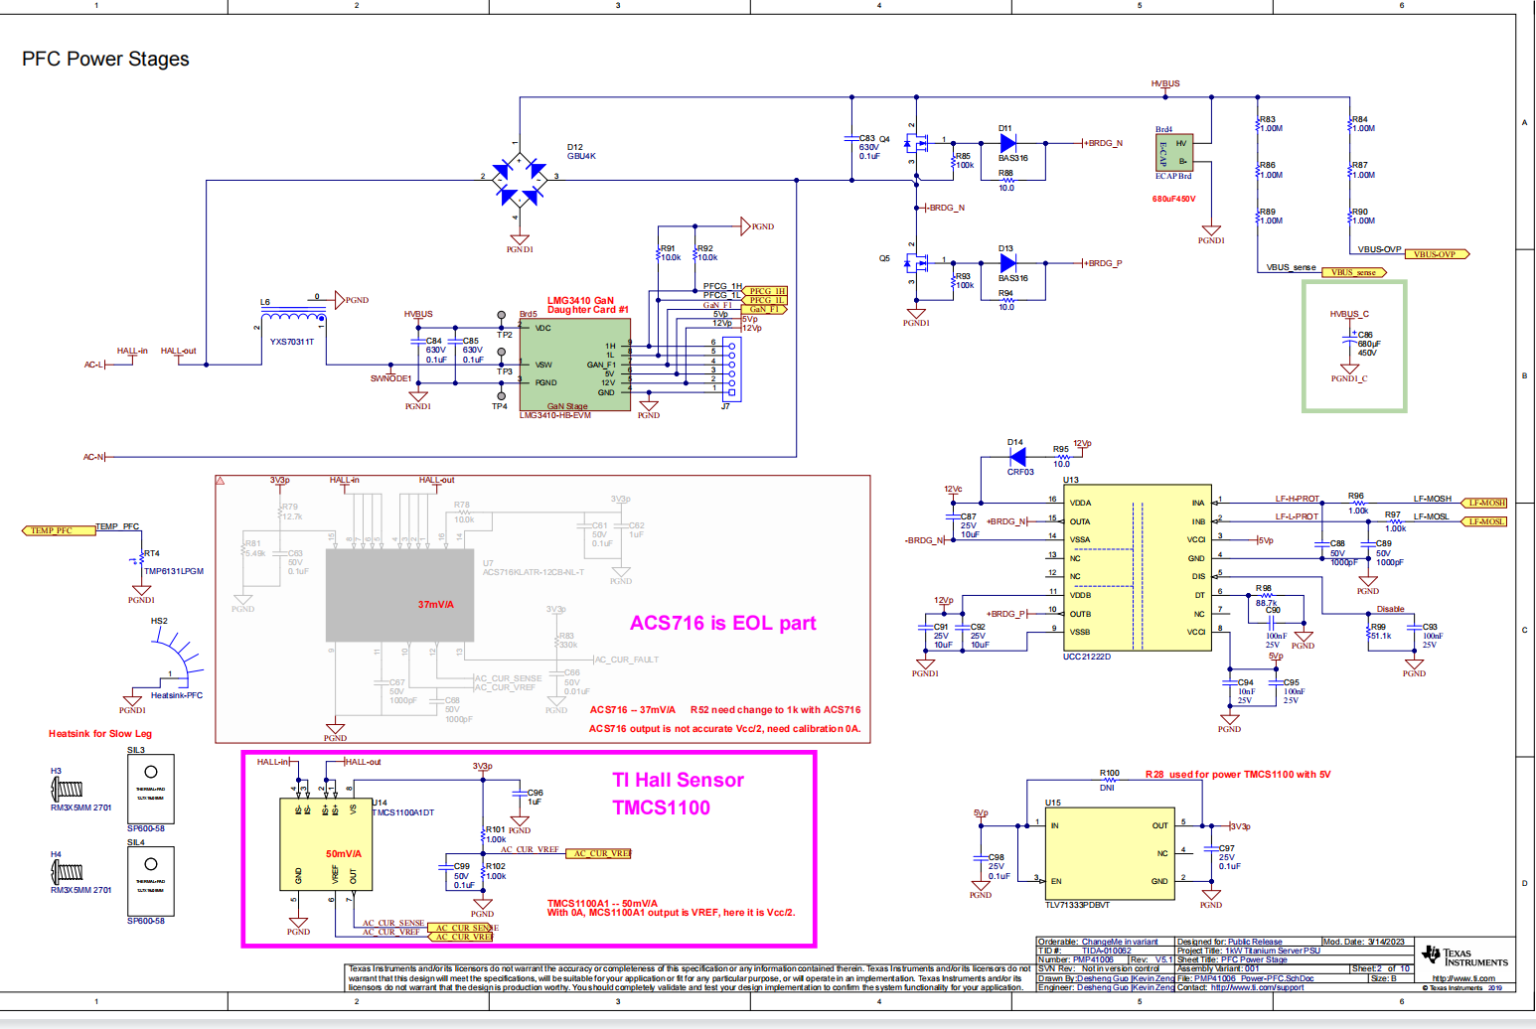Click the U14 TMCS1100A1DT hall sensor block
Viewport: 1536px width, 1029px height.
pos(325,843)
